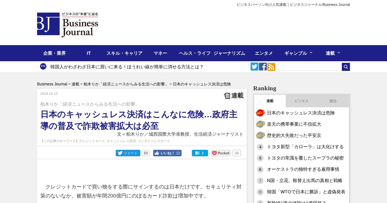Click the Pocket count 24

tap(237, 153)
